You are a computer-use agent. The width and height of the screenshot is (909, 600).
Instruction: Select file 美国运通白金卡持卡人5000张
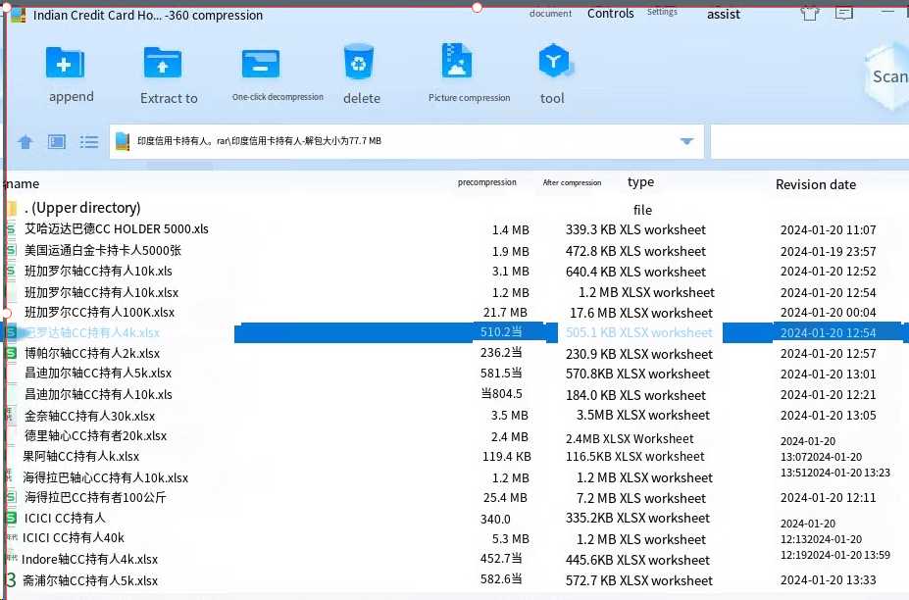[x=103, y=250]
